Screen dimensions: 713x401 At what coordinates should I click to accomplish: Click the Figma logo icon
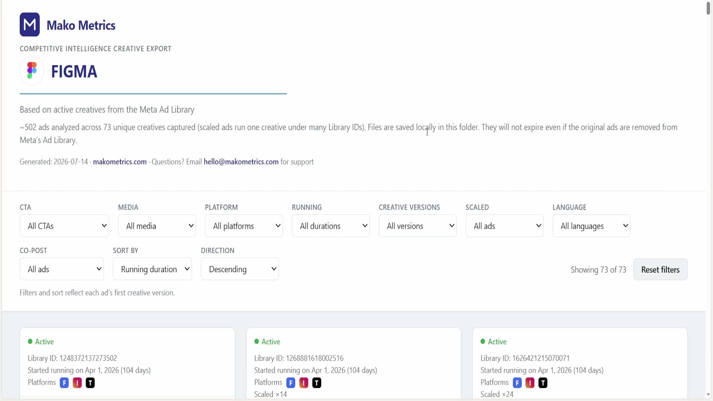[x=32, y=71]
